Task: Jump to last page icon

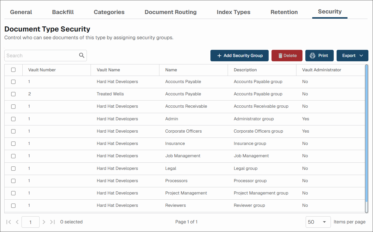Action: [x=52, y=222]
